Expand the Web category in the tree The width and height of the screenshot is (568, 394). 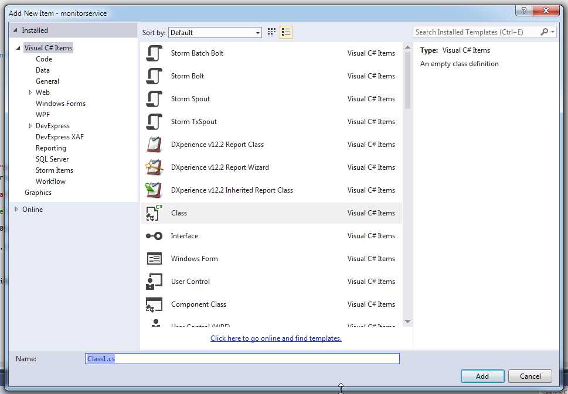pos(30,92)
